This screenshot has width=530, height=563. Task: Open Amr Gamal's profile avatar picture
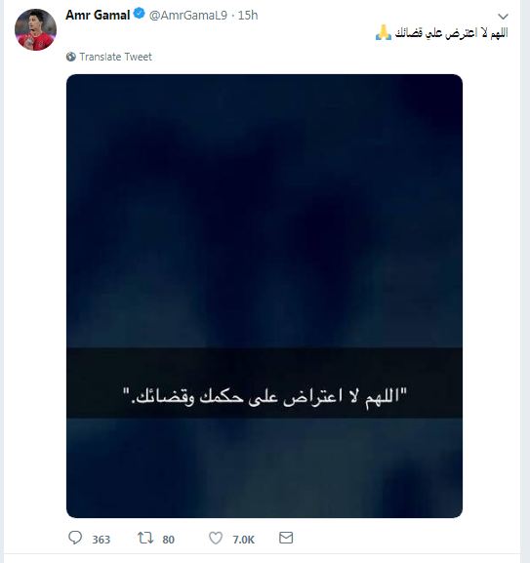[35, 30]
